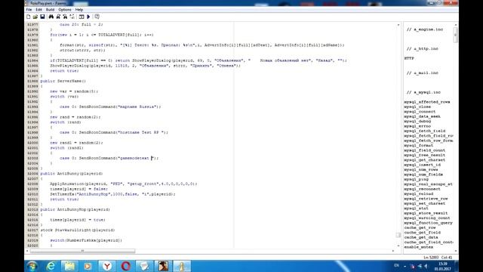Click the EN language indicator

click(396, 265)
